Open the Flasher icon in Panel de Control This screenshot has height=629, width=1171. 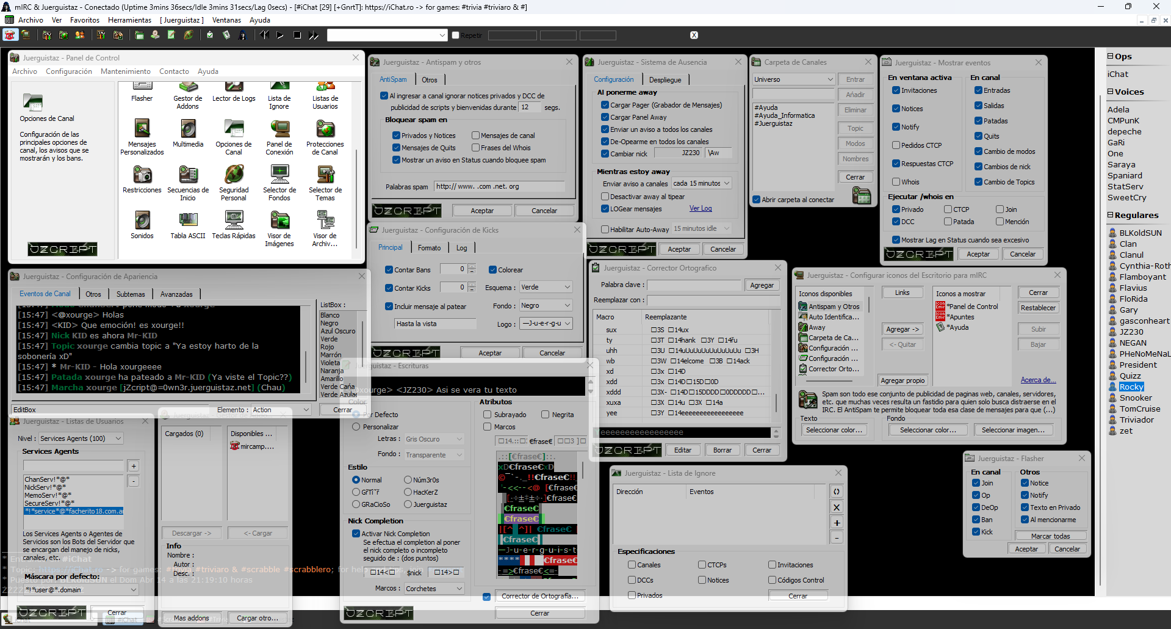coord(142,92)
